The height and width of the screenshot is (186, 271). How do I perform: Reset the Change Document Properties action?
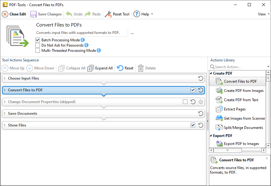(x=193, y=102)
